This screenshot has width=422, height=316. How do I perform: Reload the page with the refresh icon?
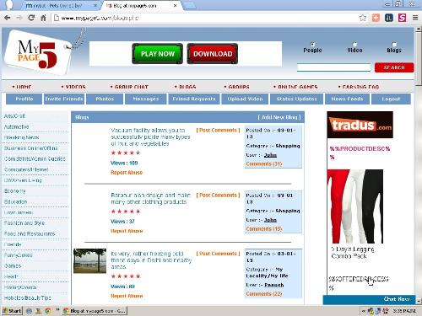click(x=31, y=18)
